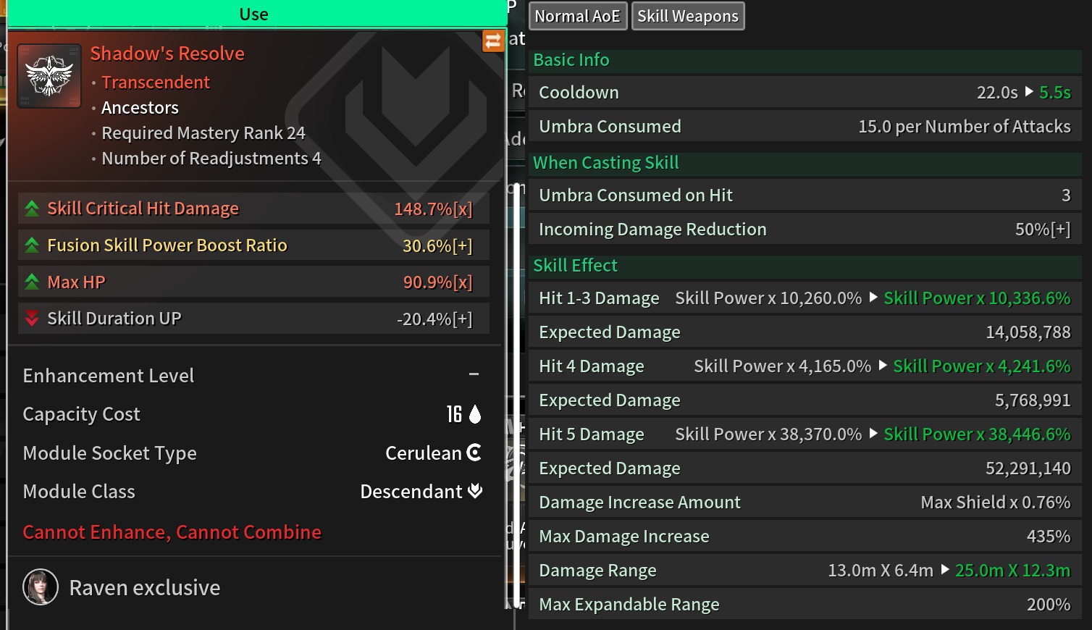The image size is (1092, 630).
Task: Select the 435% max damage increase value
Action: [x=1049, y=537]
